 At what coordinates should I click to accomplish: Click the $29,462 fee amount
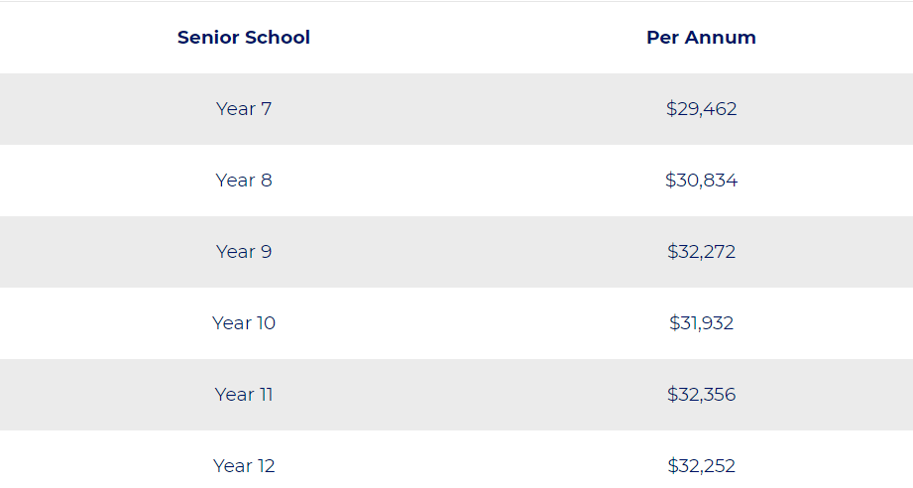click(x=701, y=109)
